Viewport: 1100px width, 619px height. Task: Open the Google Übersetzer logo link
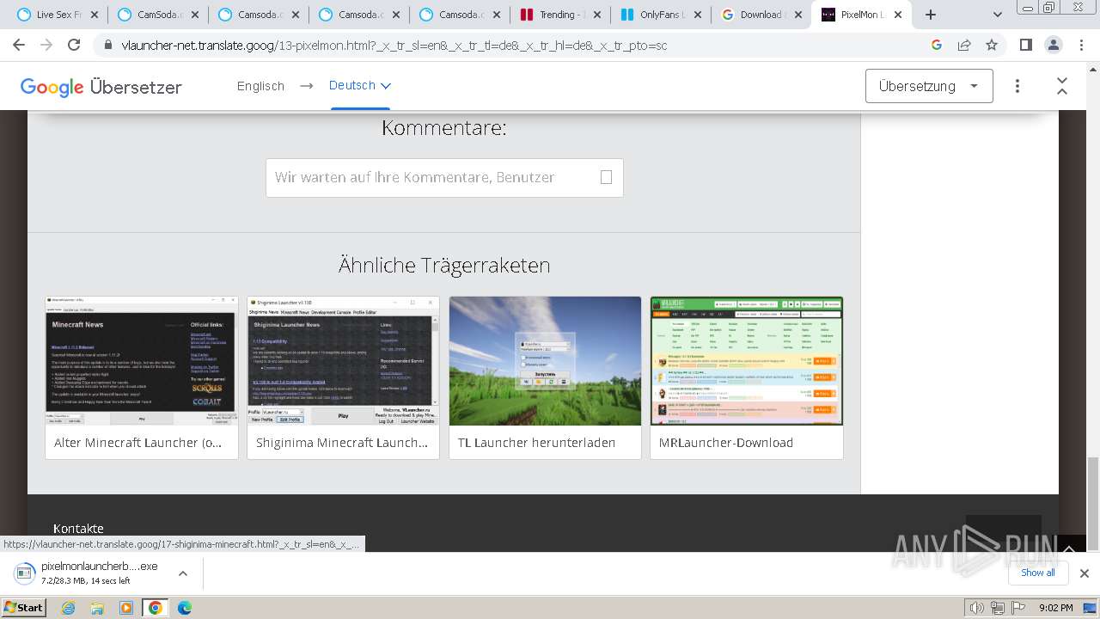pos(101,87)
